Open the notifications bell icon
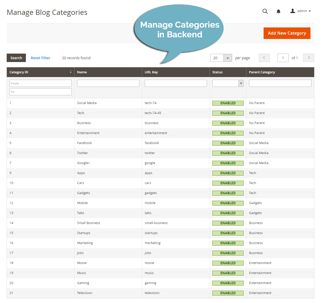The width and height of the screenshot is (322, 303). [x=278, y=11]
